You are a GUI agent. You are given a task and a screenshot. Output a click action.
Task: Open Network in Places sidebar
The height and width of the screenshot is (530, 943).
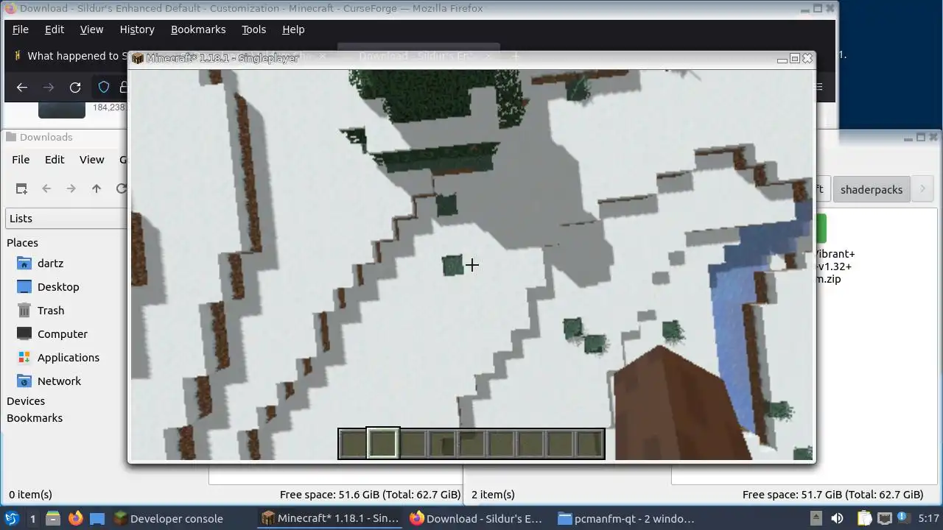point(57,381)
